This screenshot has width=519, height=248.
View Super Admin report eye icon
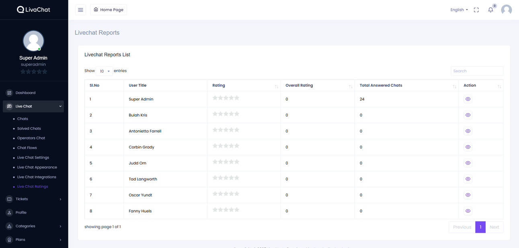tap(468, 99)
